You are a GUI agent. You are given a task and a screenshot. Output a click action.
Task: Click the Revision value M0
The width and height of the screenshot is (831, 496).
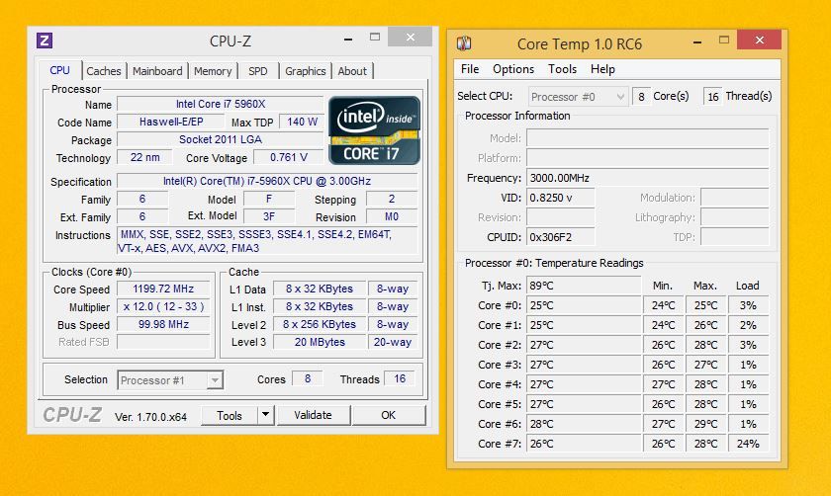pos(392,216)
